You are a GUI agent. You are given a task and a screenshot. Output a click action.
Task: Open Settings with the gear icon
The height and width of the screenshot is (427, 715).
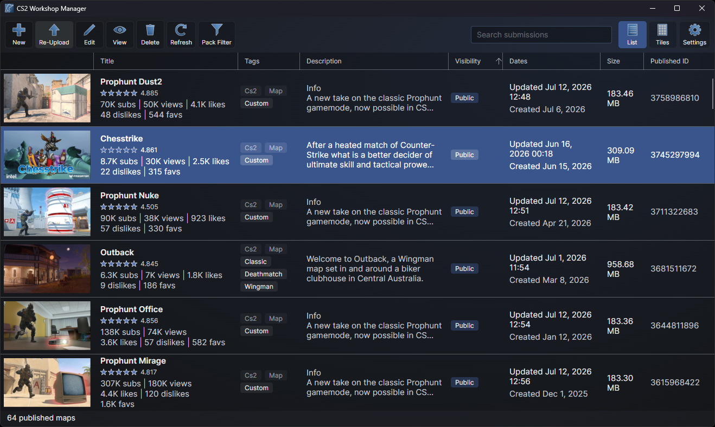point(694,35)
